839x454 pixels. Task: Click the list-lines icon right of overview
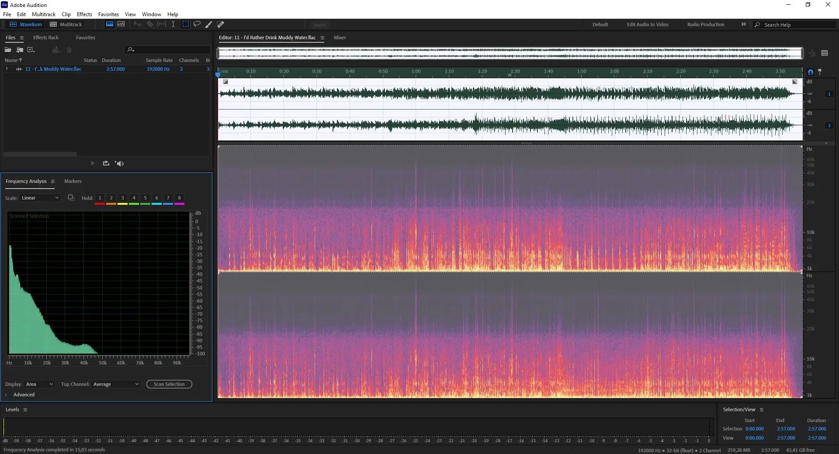[x=825, y=53]
